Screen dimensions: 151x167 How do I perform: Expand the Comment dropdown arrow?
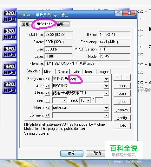106,115
